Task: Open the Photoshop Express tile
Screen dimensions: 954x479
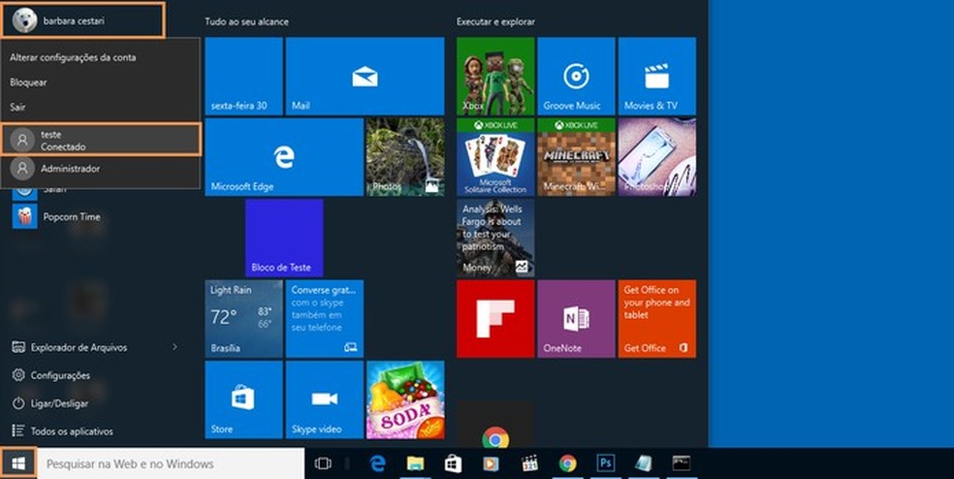Action: [x=657, y=157]
